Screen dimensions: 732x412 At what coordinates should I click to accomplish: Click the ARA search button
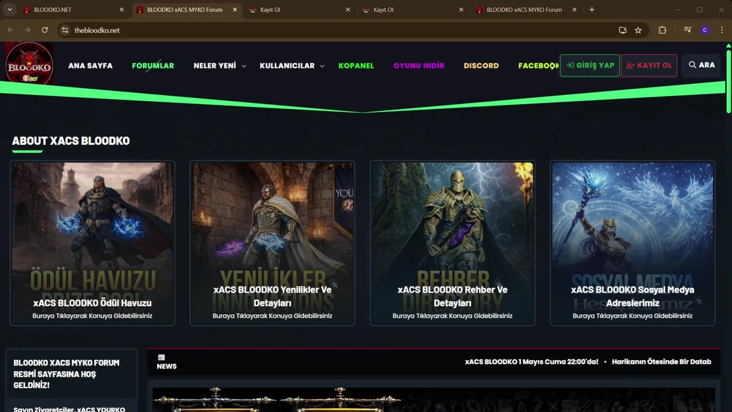[x=702, y=65]
